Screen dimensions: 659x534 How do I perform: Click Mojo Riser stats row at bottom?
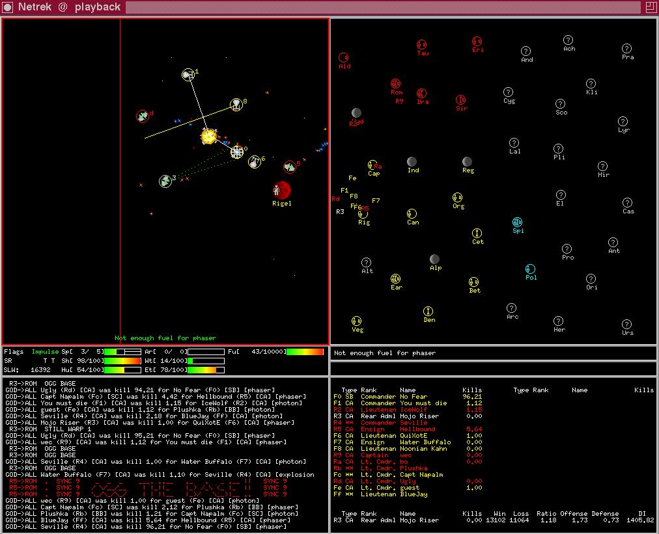click(x=494, y=520)
